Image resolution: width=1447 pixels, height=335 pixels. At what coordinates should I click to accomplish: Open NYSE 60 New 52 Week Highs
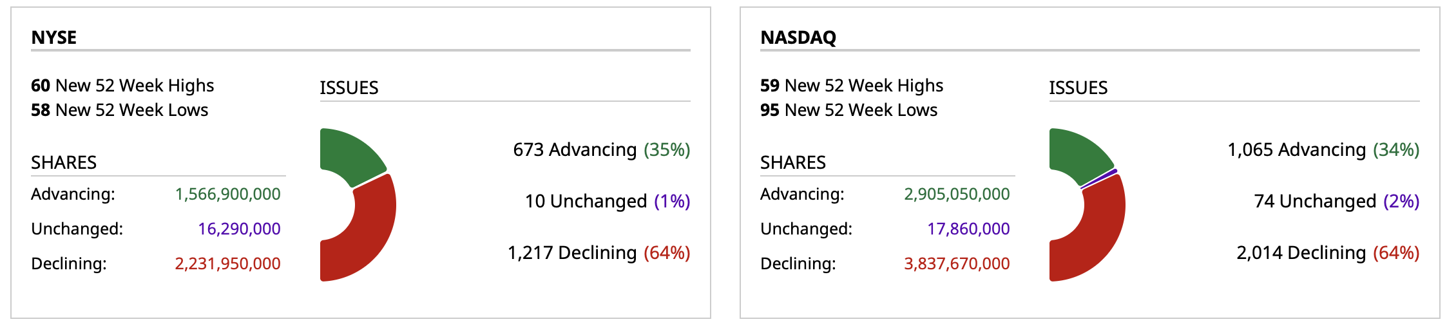pyautogui.click(x=122, y=86)
